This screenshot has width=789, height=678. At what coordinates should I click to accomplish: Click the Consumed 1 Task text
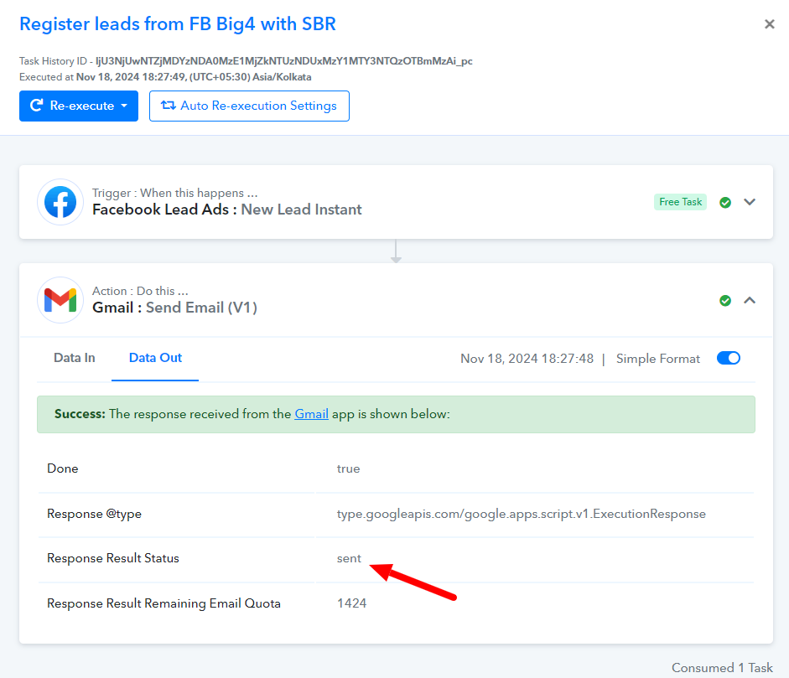(722, 667)
